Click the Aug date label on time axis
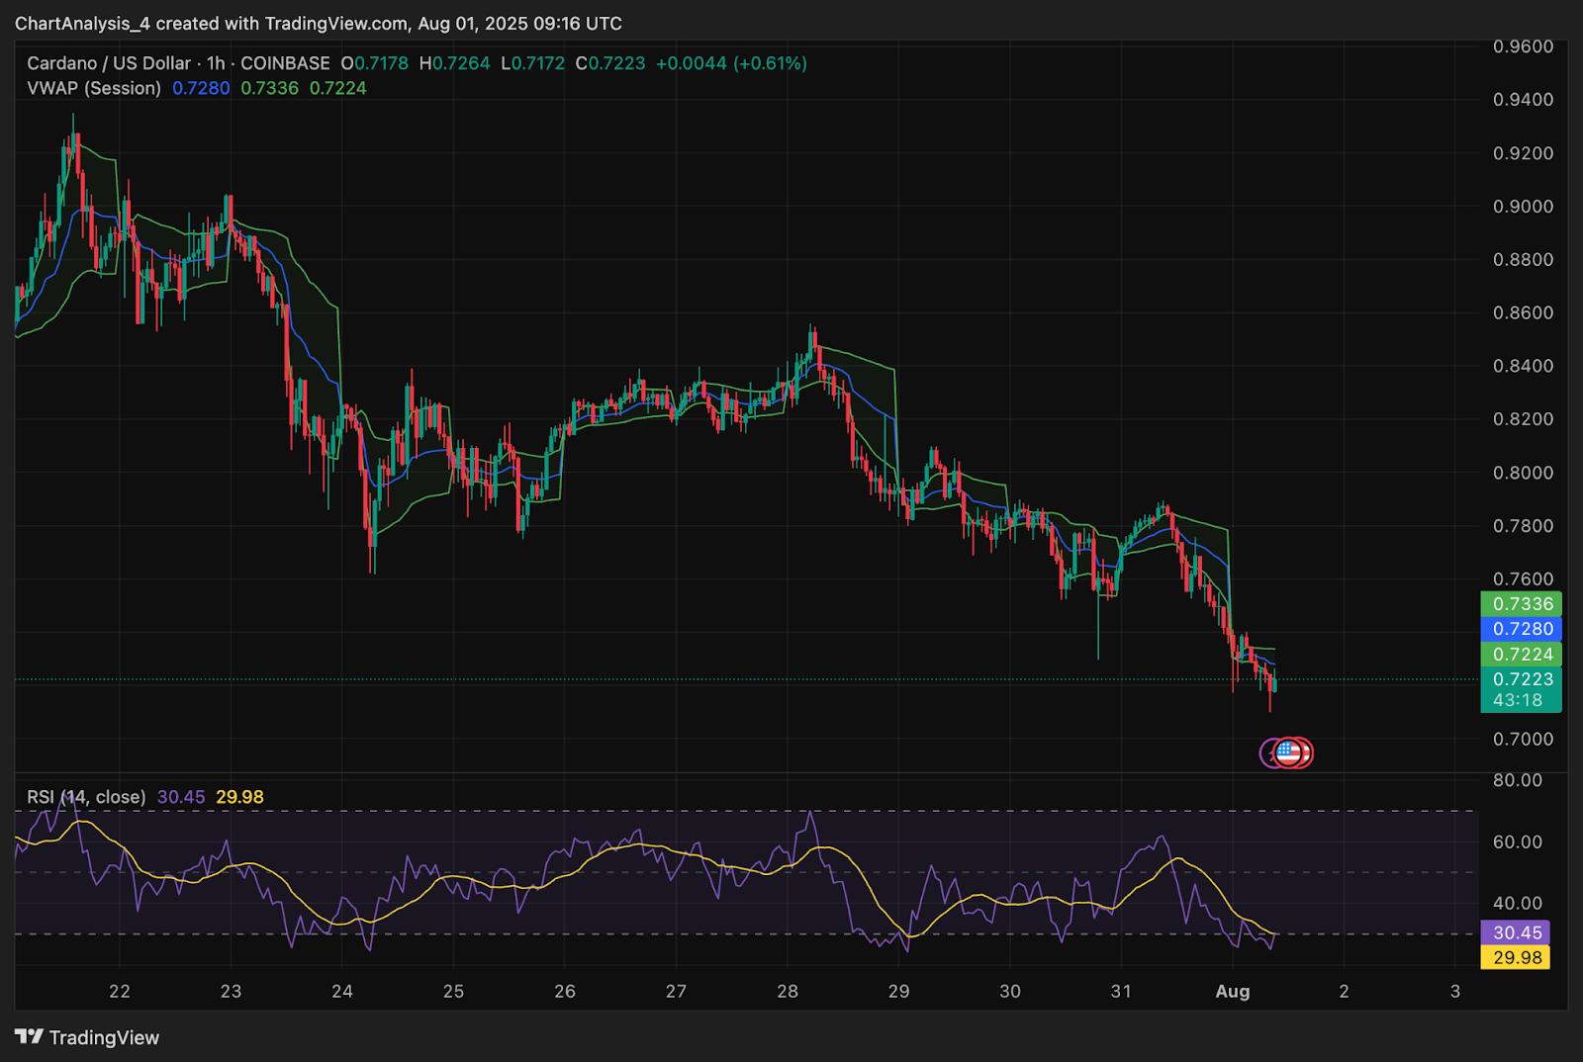This screenshot has width=1583, height=1062. click(x=1232, y=991)
